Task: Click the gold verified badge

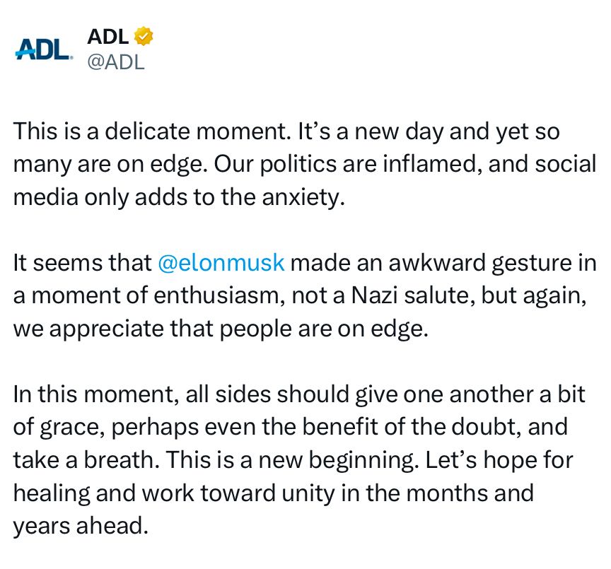Action: click(145, 35)
